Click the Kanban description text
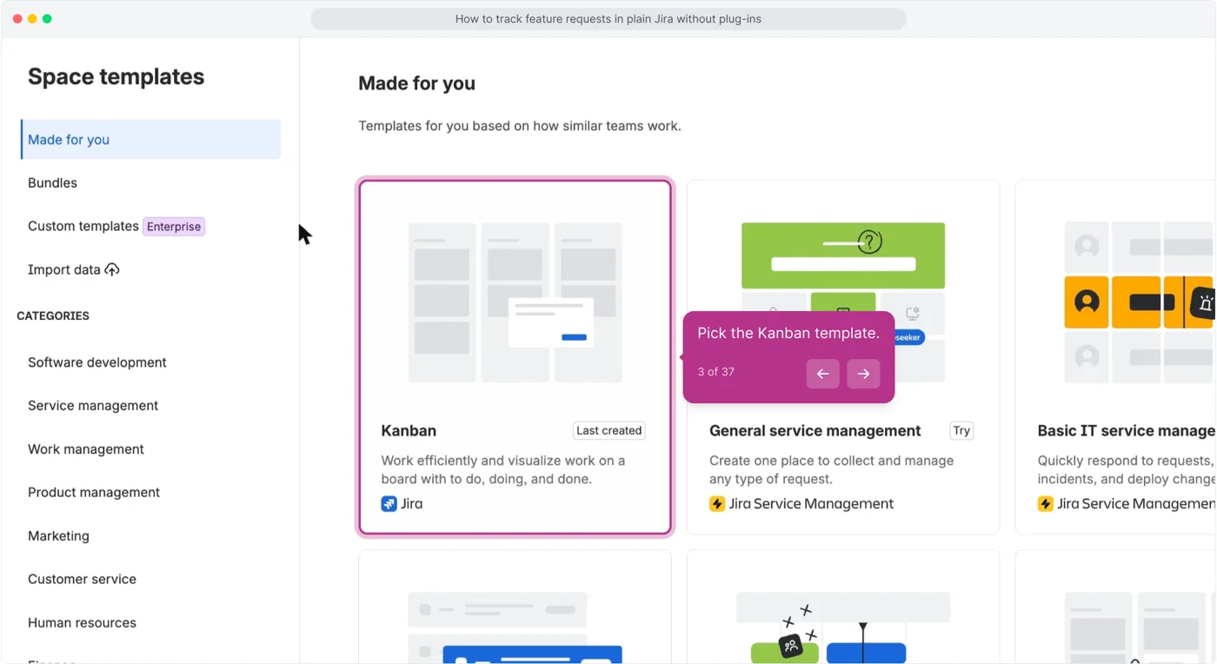This screenshot has width=1217, height=664. click(x=502, y=469)
